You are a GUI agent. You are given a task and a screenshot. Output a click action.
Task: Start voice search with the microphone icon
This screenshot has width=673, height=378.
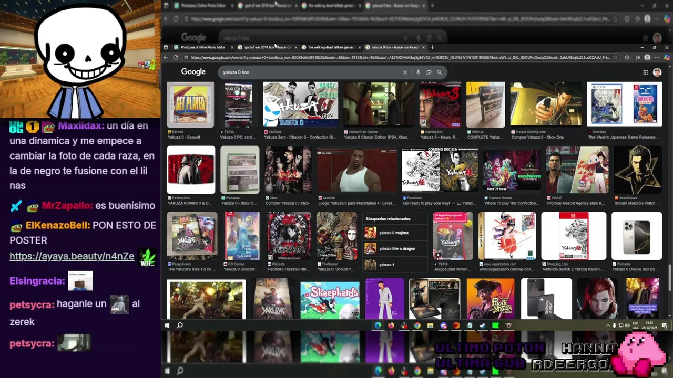[418, 72]
